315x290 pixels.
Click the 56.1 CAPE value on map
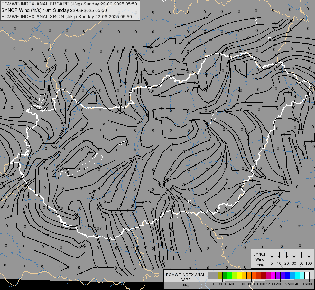click(x=81, y=169)
